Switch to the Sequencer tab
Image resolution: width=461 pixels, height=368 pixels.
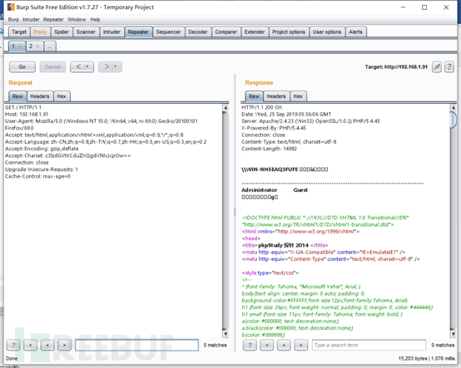click(x=168, y=32)
